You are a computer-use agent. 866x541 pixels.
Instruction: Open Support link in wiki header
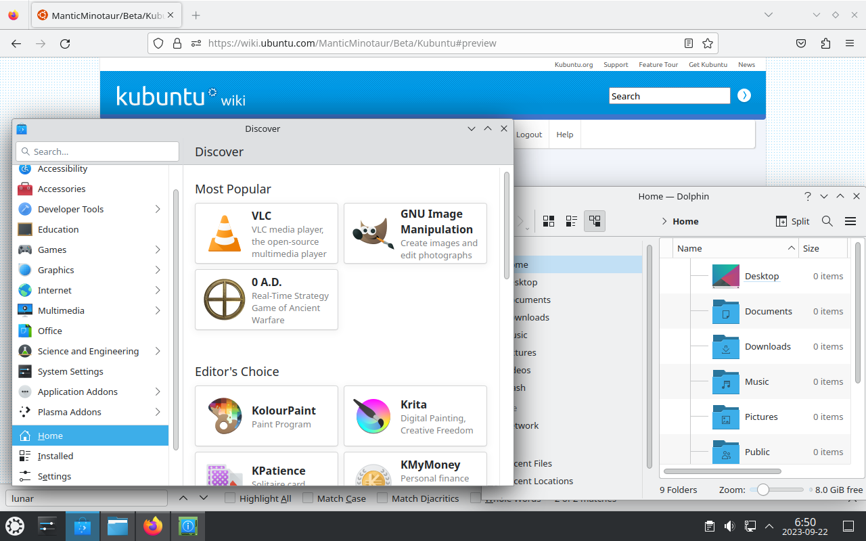616,65
